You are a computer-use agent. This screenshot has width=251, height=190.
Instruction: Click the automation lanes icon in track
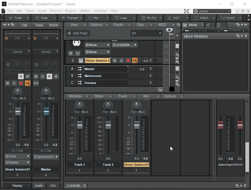click(x=78, y=53)
